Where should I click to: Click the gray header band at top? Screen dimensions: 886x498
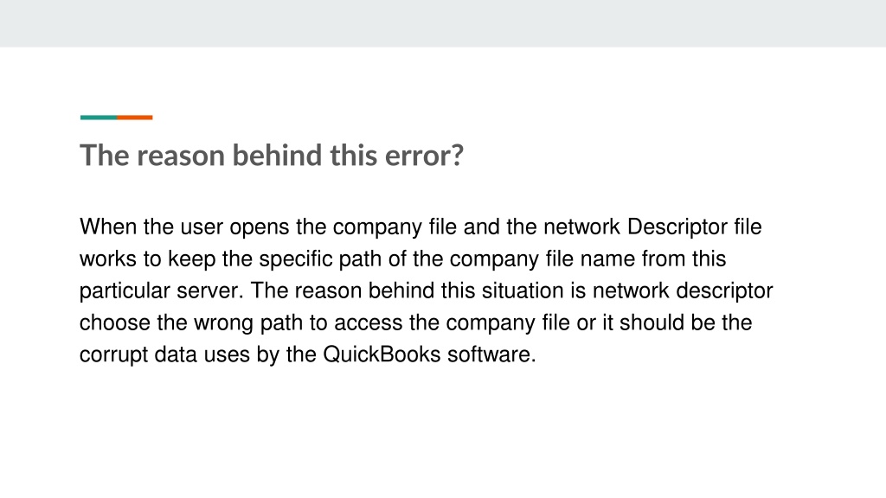click(x=443, y=23)
